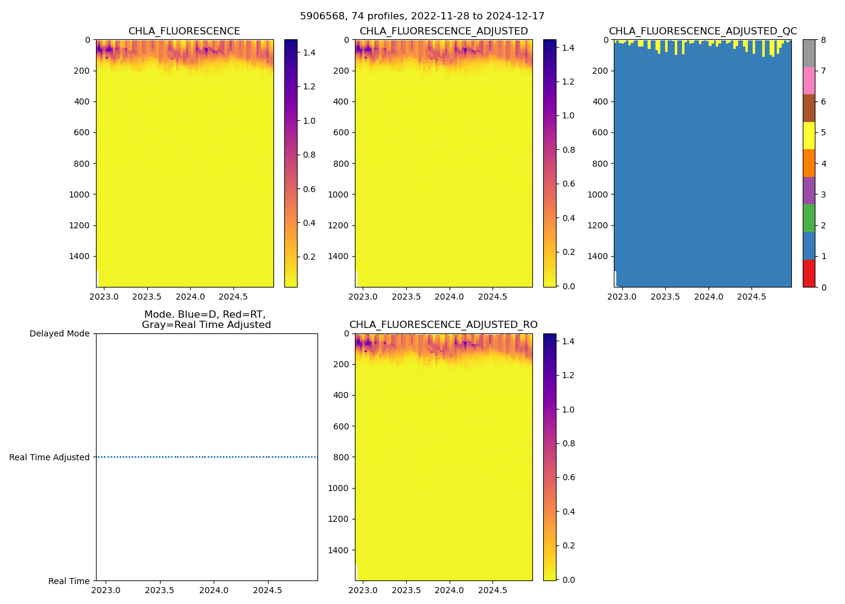Click the red swatch in QC colorbar
The width and height of the screenshot is (845, 604).
809,273
